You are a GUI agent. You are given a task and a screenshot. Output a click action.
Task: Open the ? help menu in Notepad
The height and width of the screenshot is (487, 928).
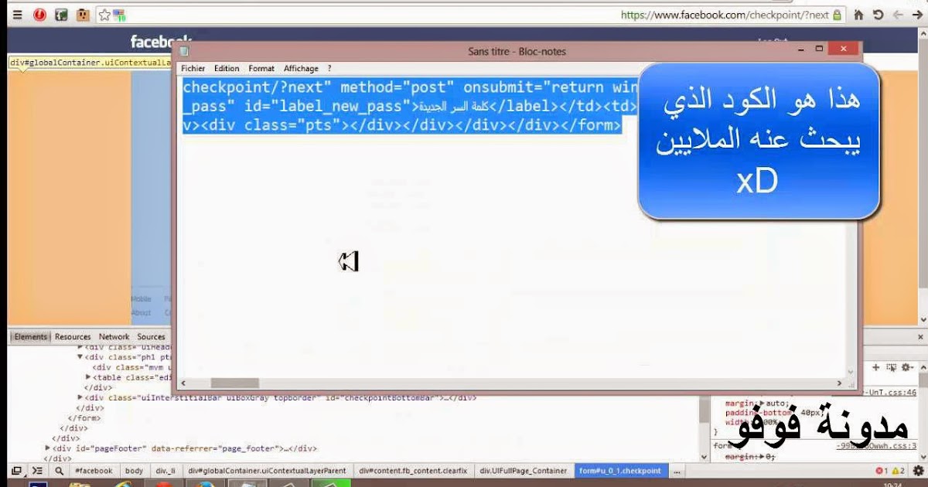click(x=329, y=69)
